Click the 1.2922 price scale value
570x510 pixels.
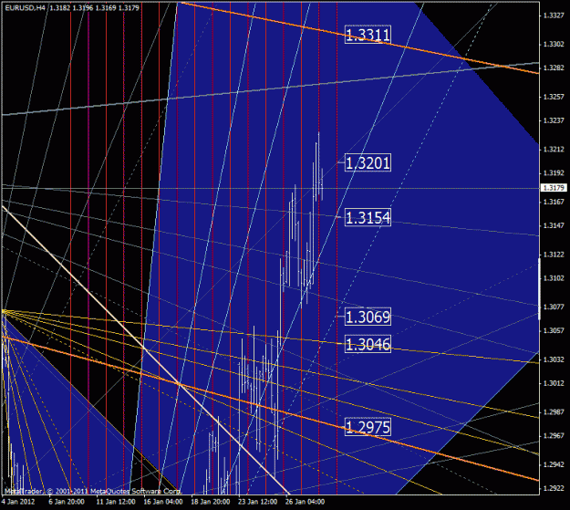point(554,488)
